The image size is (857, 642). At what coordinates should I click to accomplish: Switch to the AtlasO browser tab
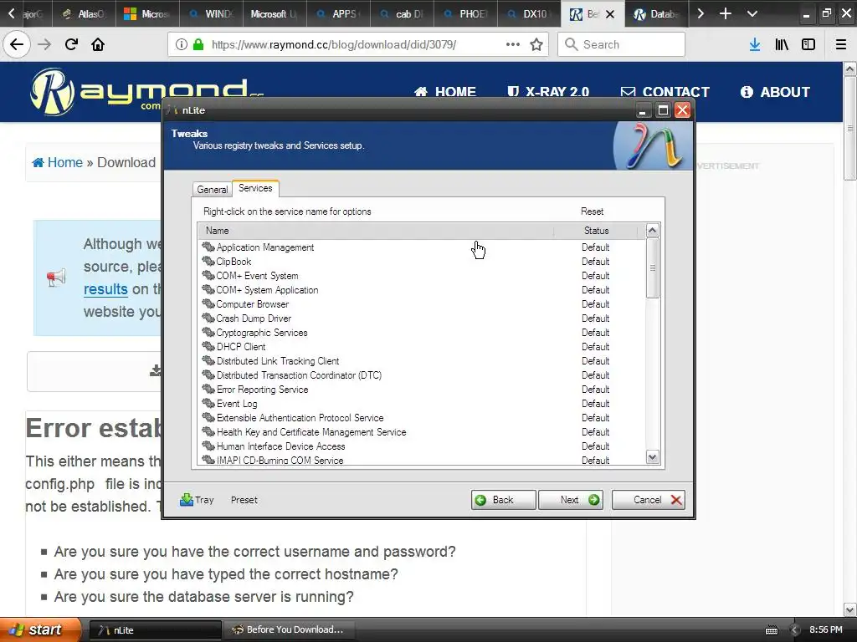[84, 13]
